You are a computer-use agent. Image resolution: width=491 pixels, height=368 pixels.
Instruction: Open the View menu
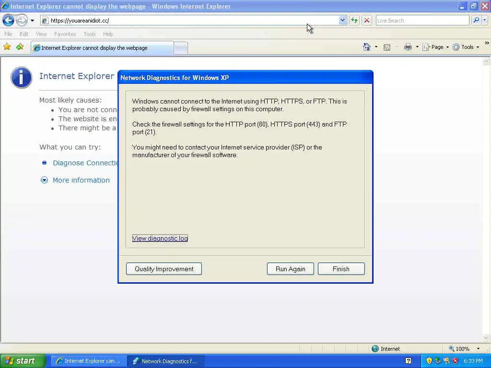(41, 34)
